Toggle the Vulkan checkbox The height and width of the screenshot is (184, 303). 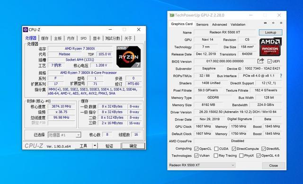196,156
